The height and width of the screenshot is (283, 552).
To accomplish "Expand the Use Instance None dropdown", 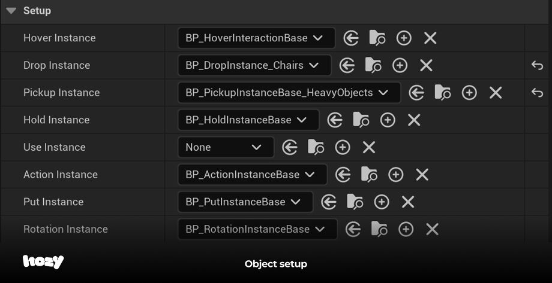I will (x=226, y=147).
